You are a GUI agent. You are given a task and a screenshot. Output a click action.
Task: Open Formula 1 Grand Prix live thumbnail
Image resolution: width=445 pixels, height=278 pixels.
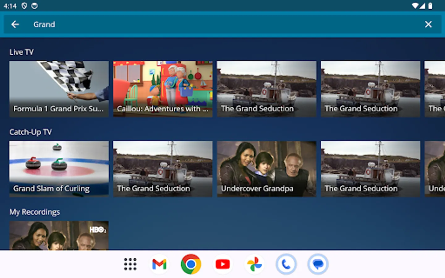pos(59,89)
